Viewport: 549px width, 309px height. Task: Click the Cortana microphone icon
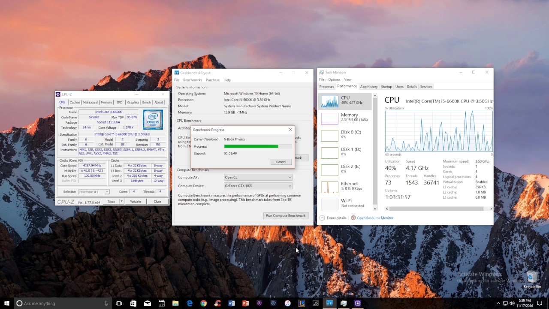point(106,303)
